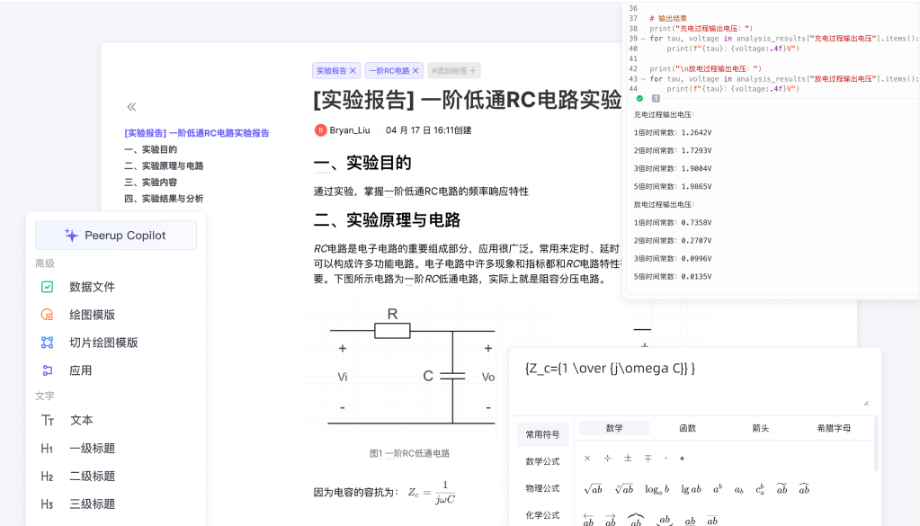Click into the LaTeX formula input field
The height and width of the screenshot is (526, 920).
coord(694,380)
